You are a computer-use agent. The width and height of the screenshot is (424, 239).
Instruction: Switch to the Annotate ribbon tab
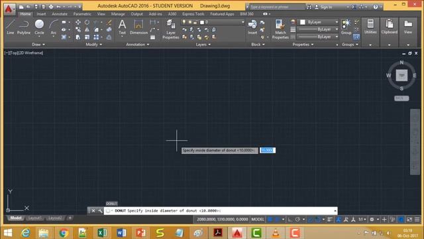(60, 14)
